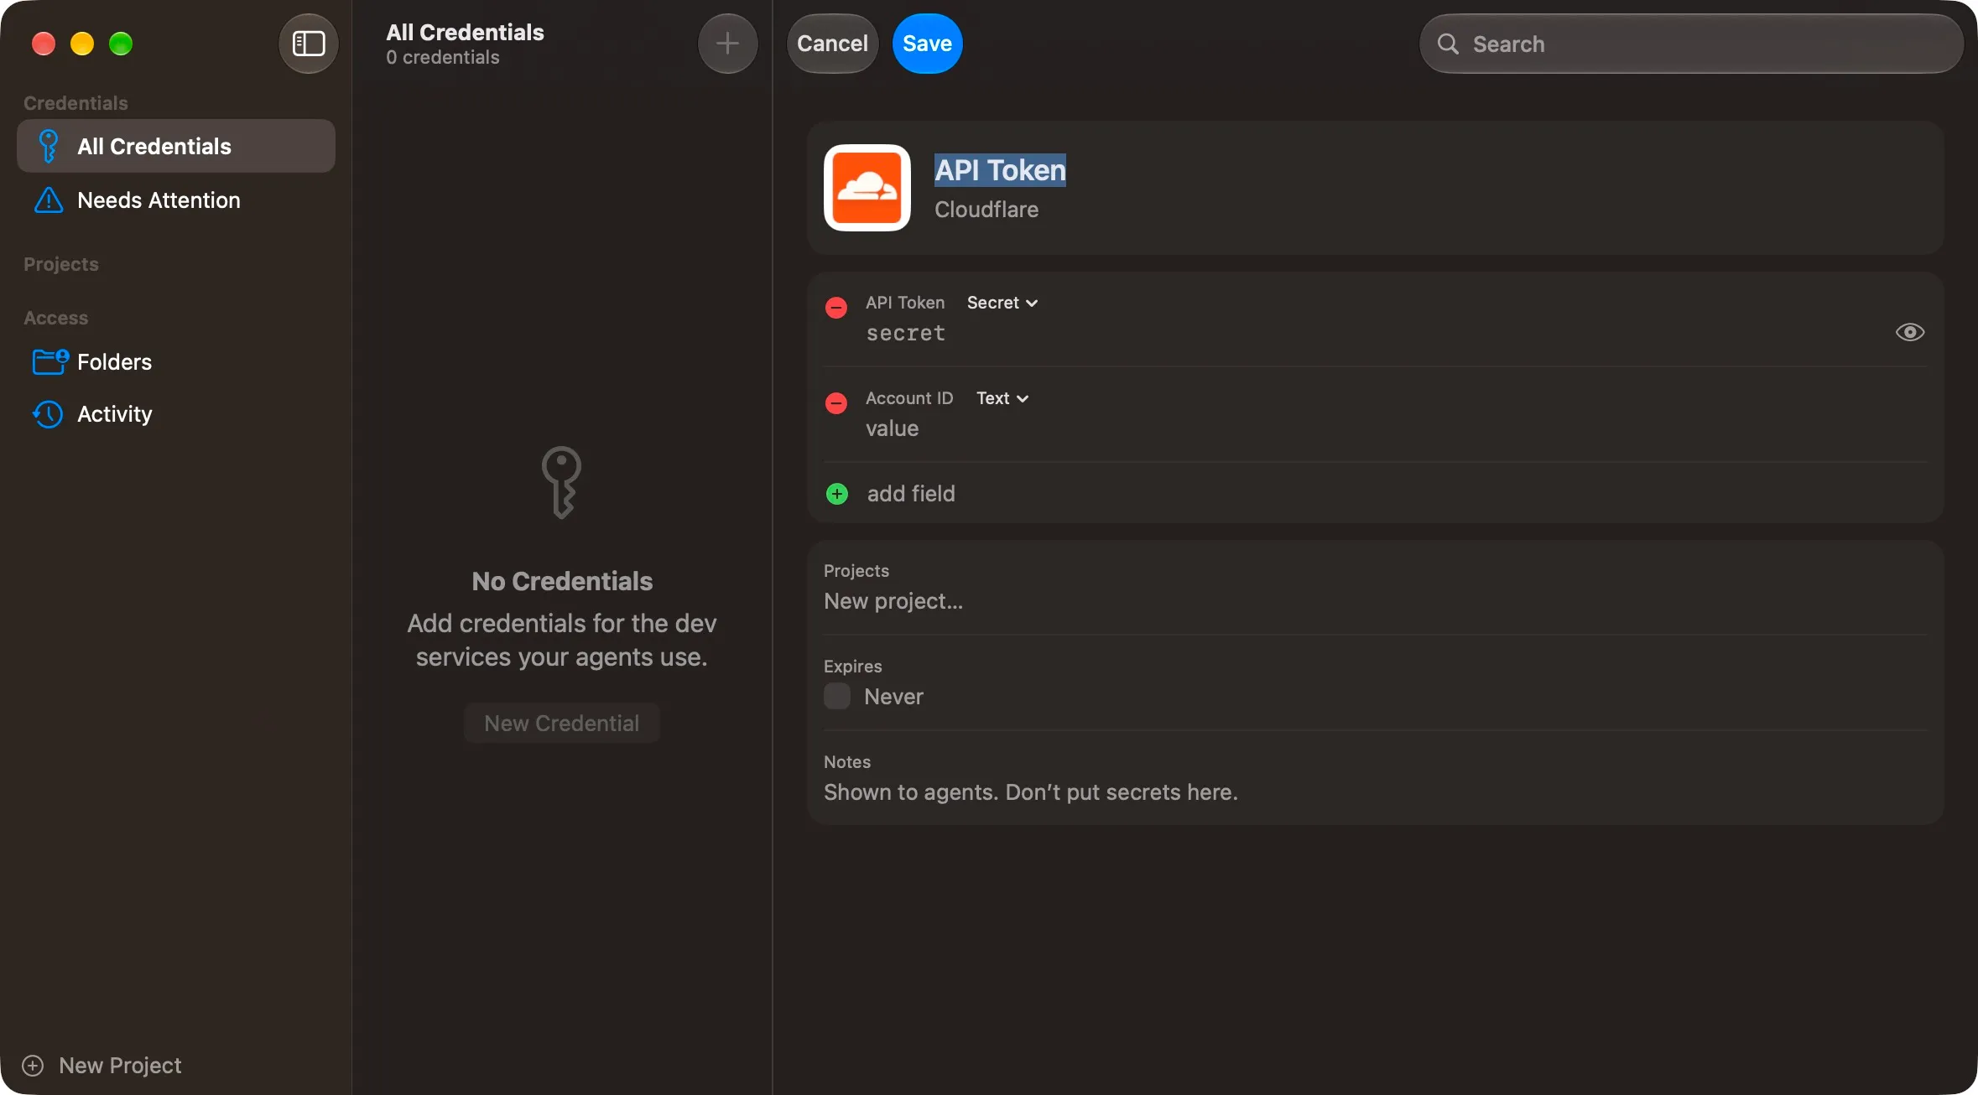Click the large key placeholder icon
Viewport: 1978px width, 1095px height.
pos(561,482)
